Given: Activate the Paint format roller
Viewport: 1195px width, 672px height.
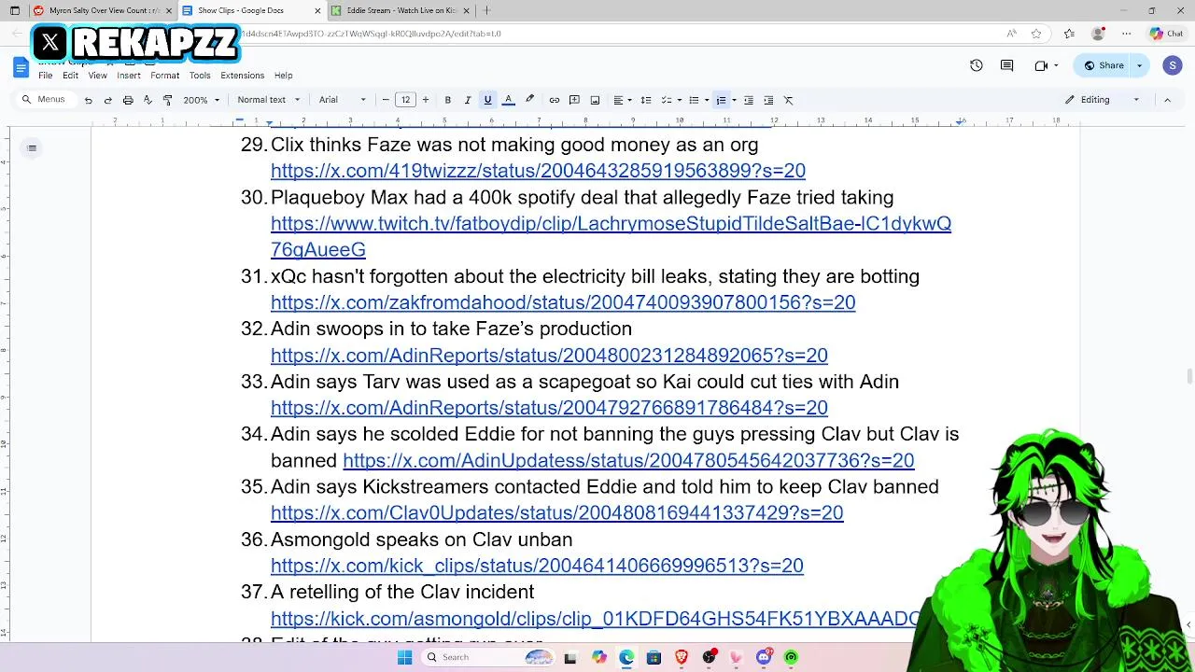Looking at the screenshot, I should pyautogui.click(x=167, y=100).
